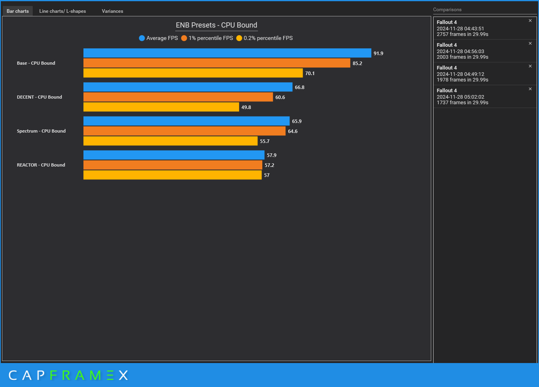Click the REACTOR average FPS bar 57.9
539x387 pixels.
coord(174,155)
